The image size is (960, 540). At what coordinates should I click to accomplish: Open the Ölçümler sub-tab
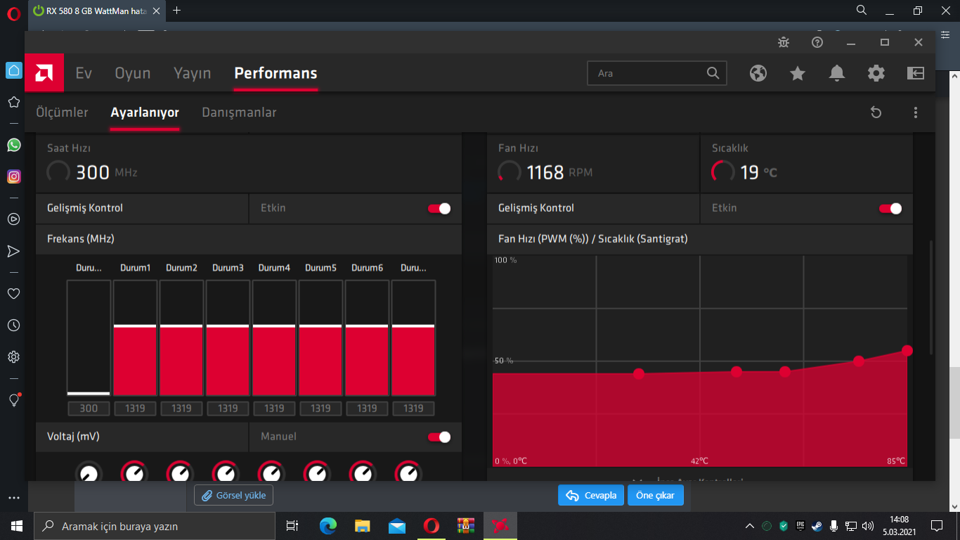62,112
